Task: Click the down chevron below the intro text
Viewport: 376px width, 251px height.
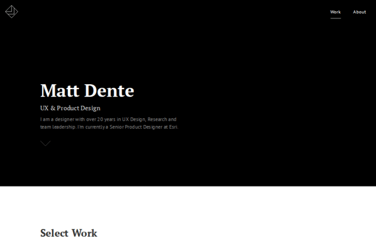Action: pos(45,143)
